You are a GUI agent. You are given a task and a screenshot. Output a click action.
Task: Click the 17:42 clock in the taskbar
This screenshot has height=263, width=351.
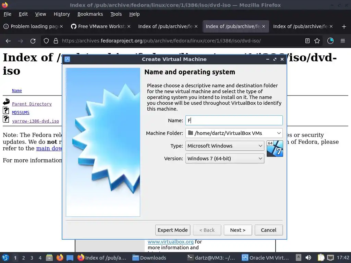point(343,258)
